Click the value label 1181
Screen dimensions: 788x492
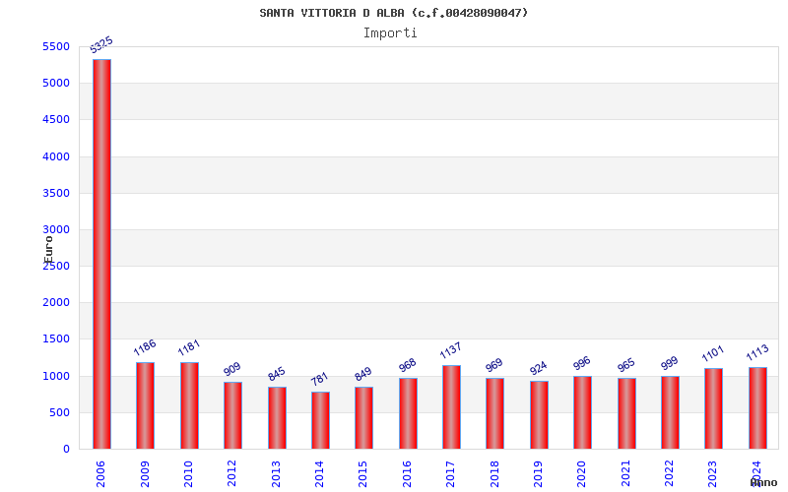(189, 347)
